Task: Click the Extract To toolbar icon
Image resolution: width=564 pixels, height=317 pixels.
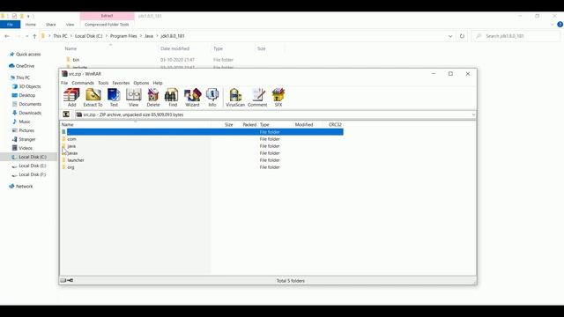Action: [x=93, y=98]
